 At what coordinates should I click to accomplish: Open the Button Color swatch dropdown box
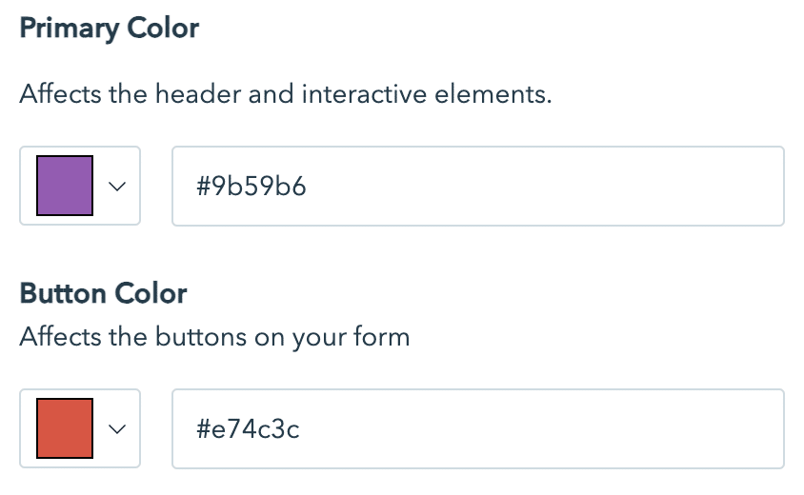80,428
